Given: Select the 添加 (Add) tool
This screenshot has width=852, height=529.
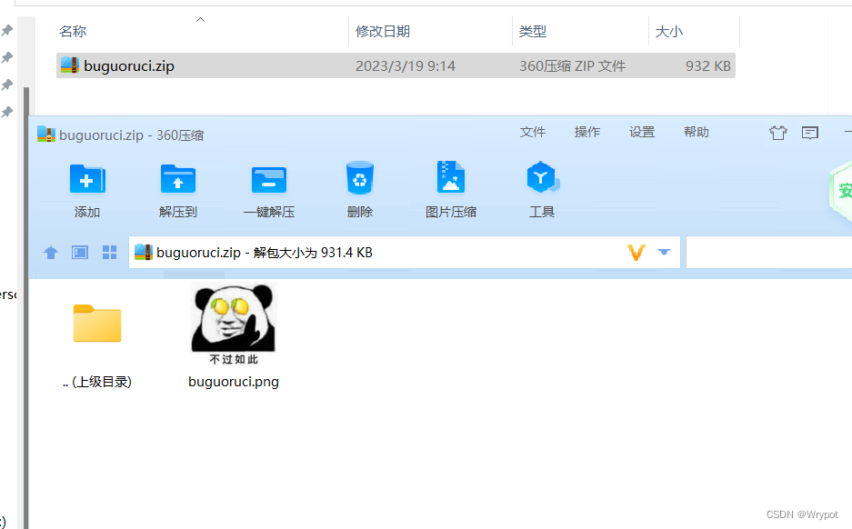Looking at the screenshot, I should point(86,188).
